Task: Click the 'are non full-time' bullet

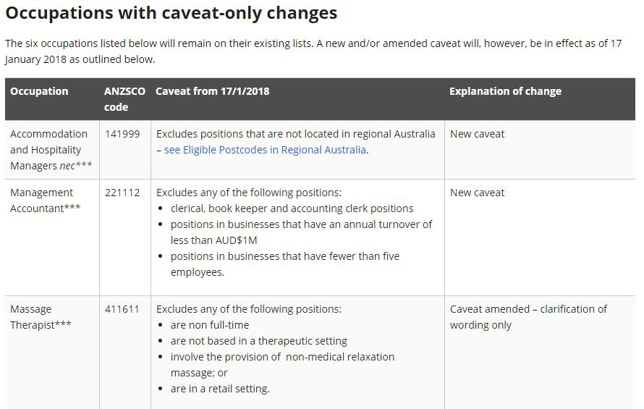Action: (209, 325)
